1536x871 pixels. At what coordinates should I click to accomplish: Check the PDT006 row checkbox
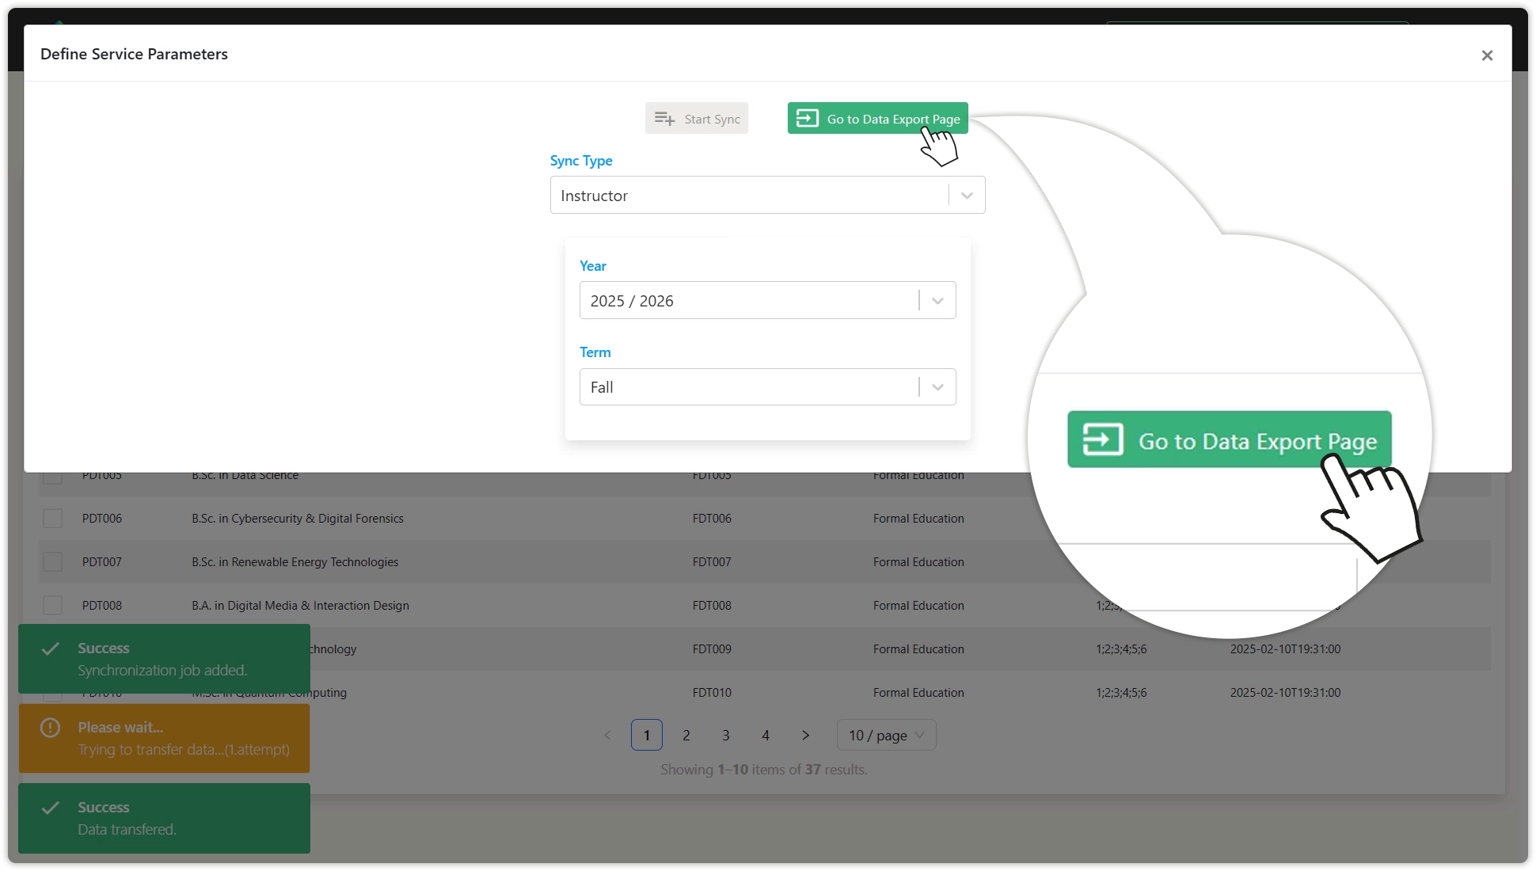(x=52, y=519)
